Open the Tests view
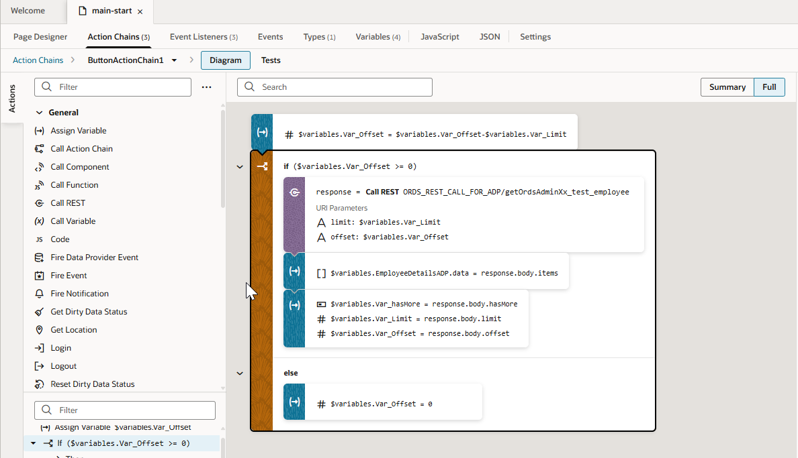Screen dimensions: 798x458 coord(271,60)
